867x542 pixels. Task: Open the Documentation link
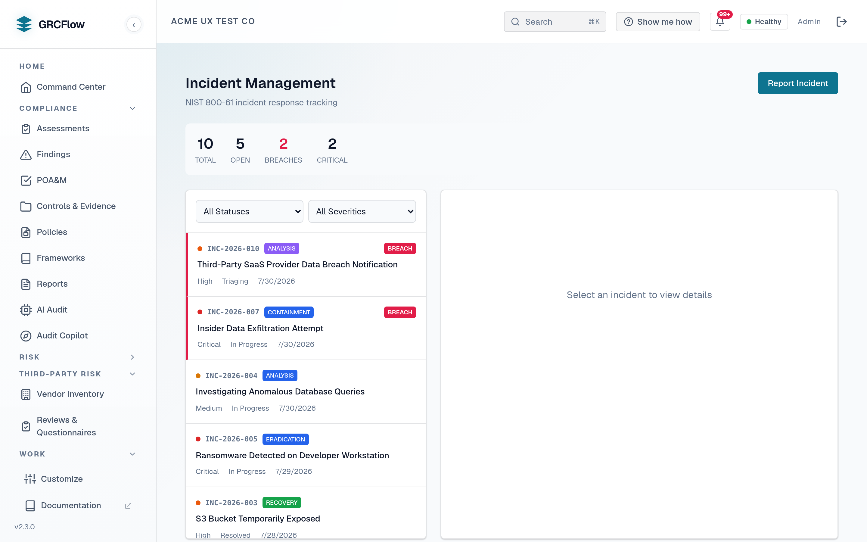tap(78, 506)
